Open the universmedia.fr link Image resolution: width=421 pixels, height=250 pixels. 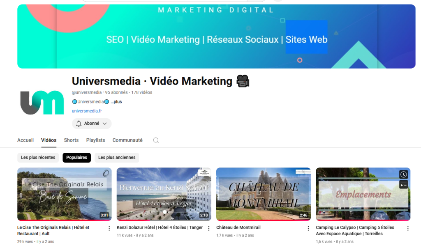click(x=87, y=111)
